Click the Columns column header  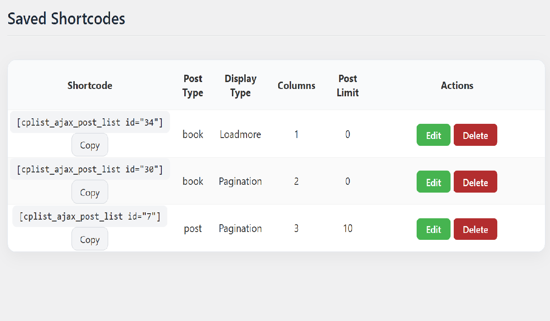[x=296, y=86]
